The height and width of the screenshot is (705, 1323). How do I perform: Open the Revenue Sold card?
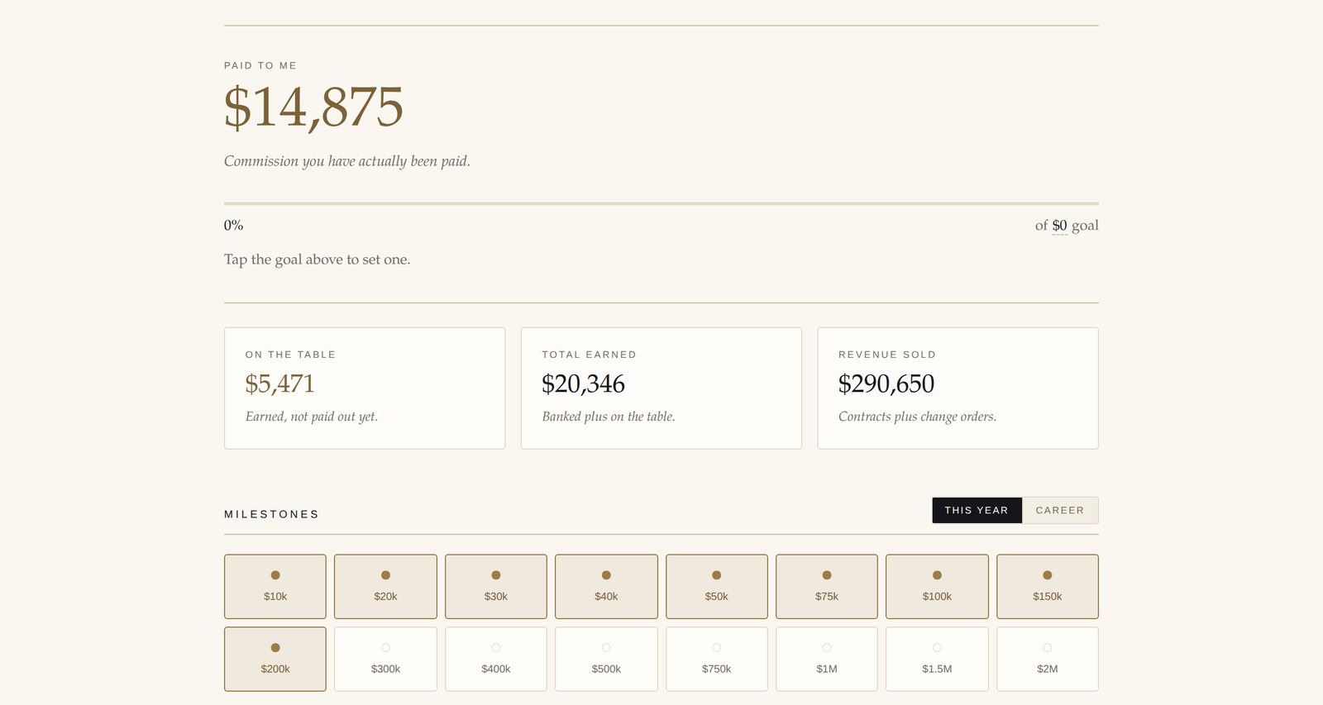958,388
